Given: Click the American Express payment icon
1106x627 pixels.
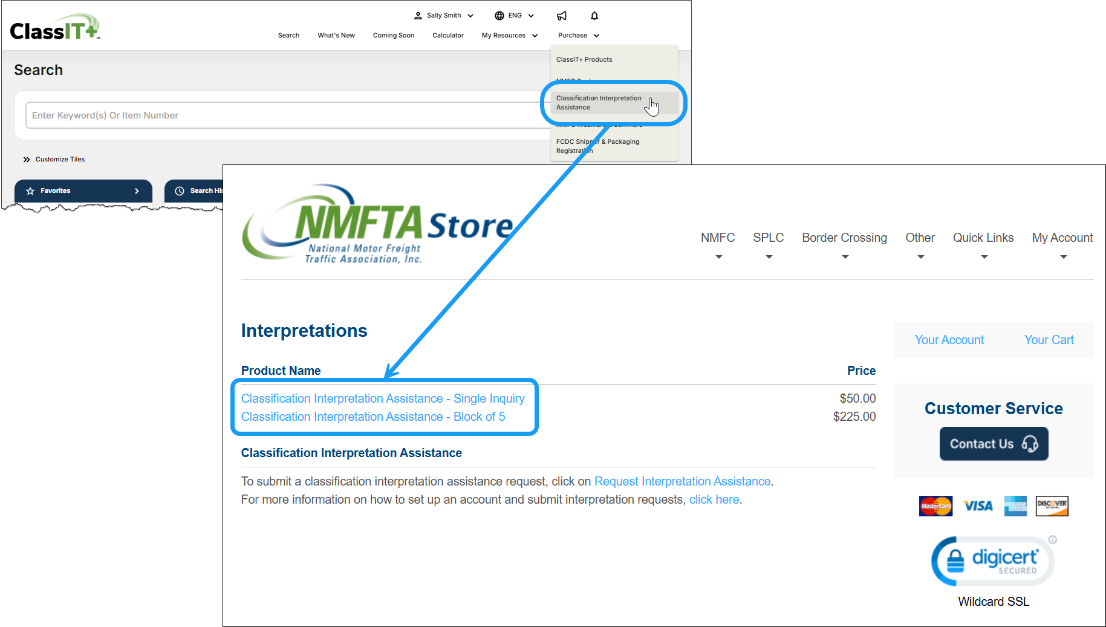Looking at the screenshot, I should coord(1015,505).
